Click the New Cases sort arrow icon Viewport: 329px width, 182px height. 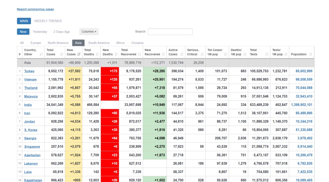point(79,54)
